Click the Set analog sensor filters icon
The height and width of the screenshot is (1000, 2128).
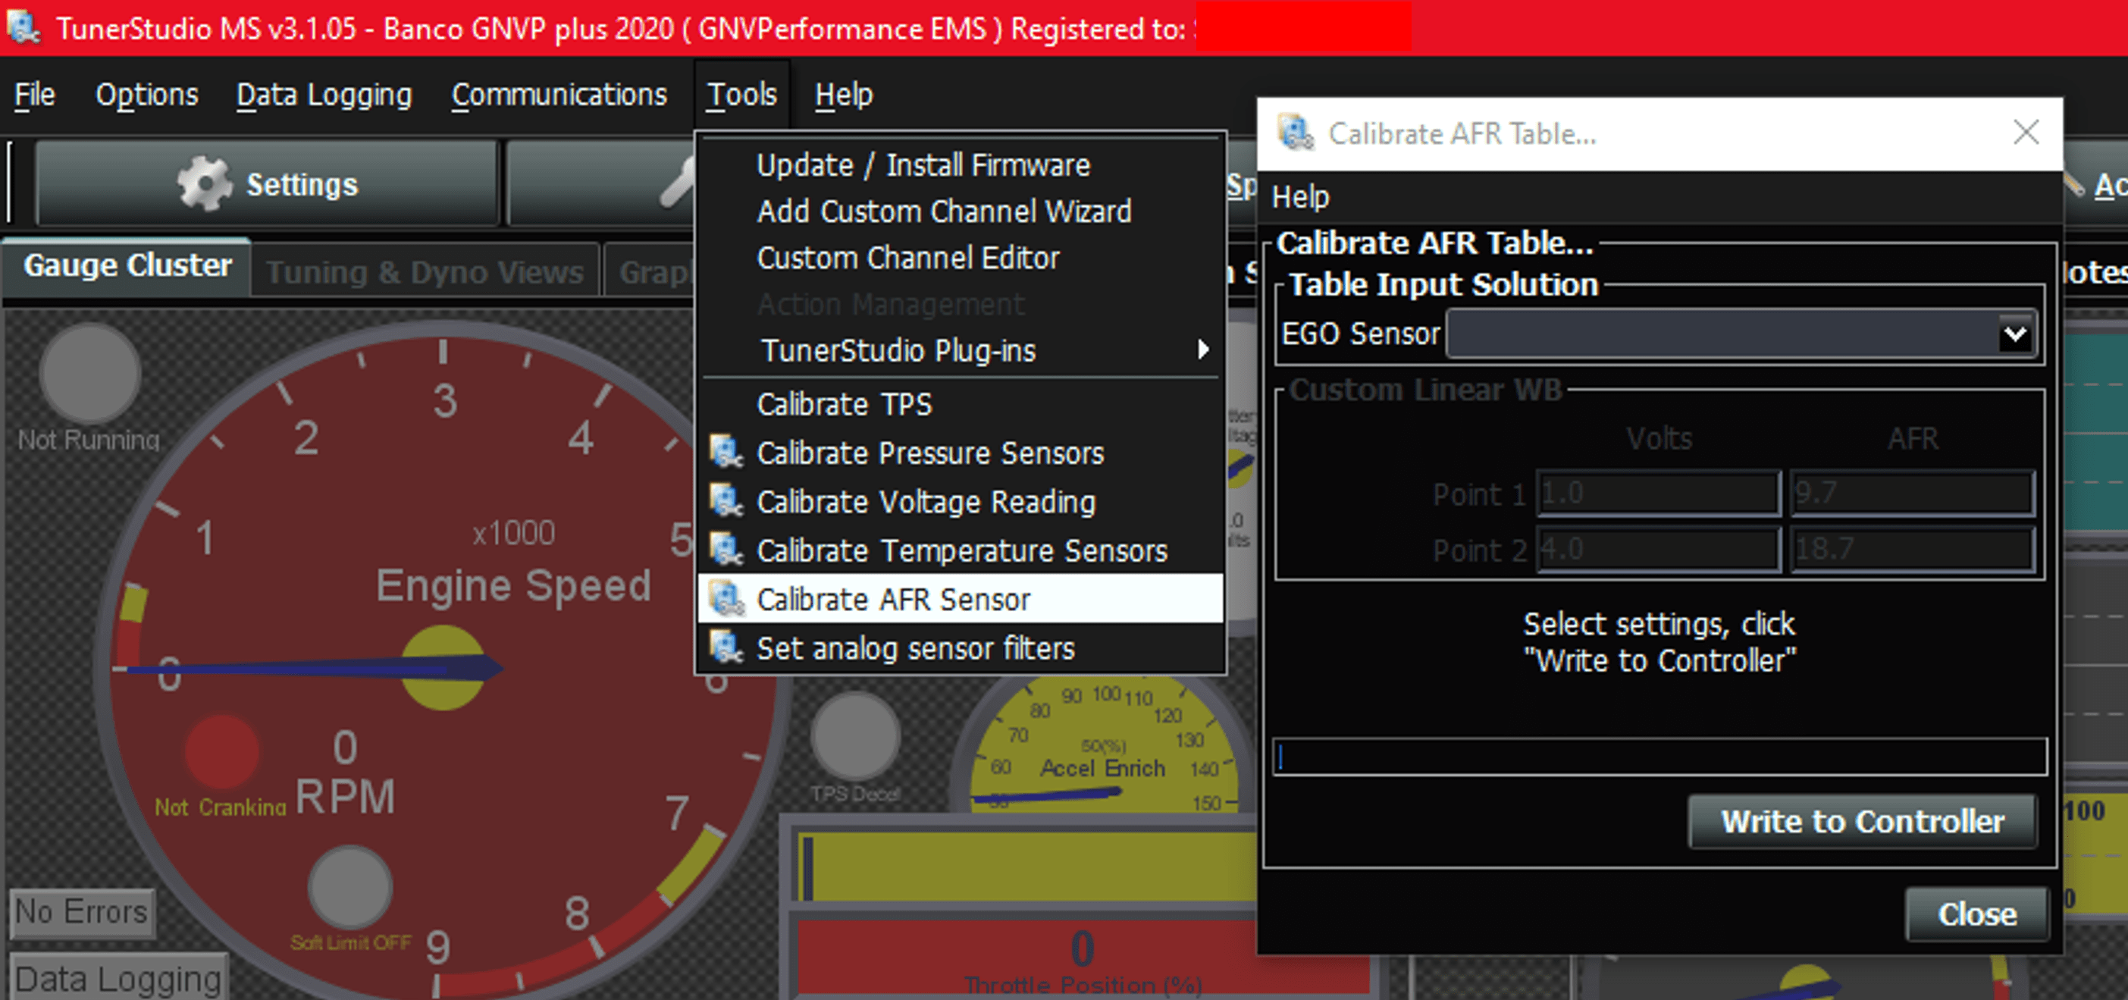click(x=727, y=647)
